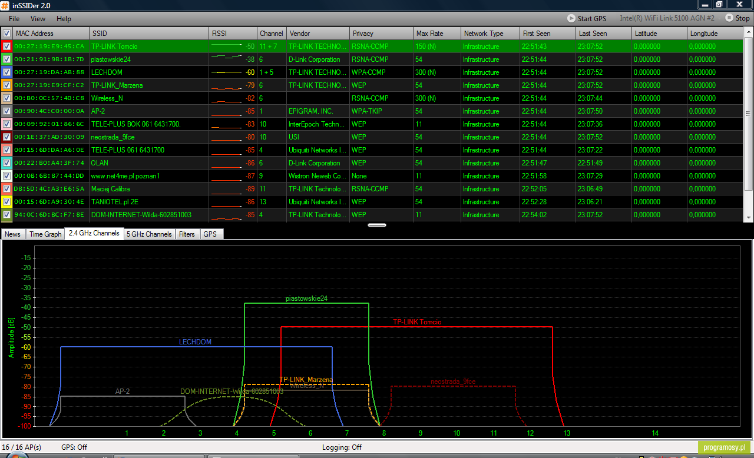This screenshot has width=754, height=458.
Task: Toggle the www.net4me.pl poznan1 checkbox
Action: coord(6,176)
